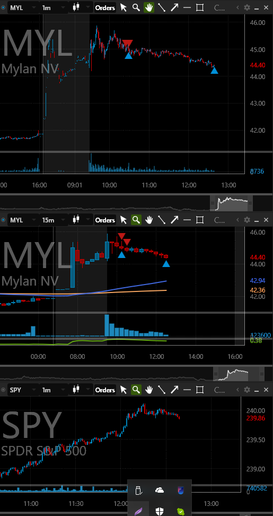Screen dimensions: 273x516
Task: Toggle link indicator on the 15m MYL chart
Action: coord(3,220)
